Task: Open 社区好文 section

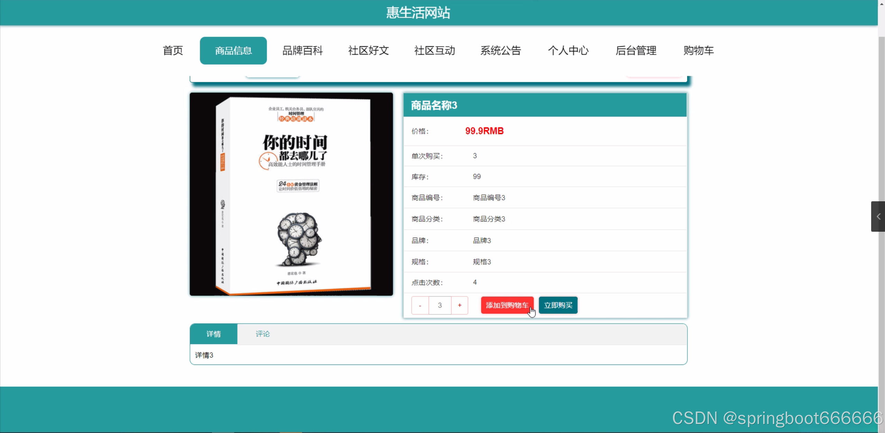Action: click(x=368, y=51)
